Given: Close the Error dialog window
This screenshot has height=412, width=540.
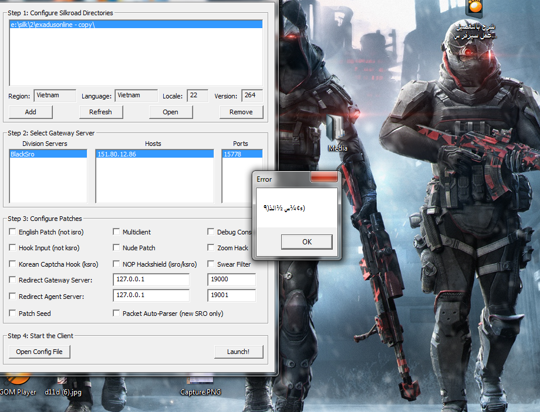Looking at the screenshot, I should pyautogui.click(x=324, y=177).
